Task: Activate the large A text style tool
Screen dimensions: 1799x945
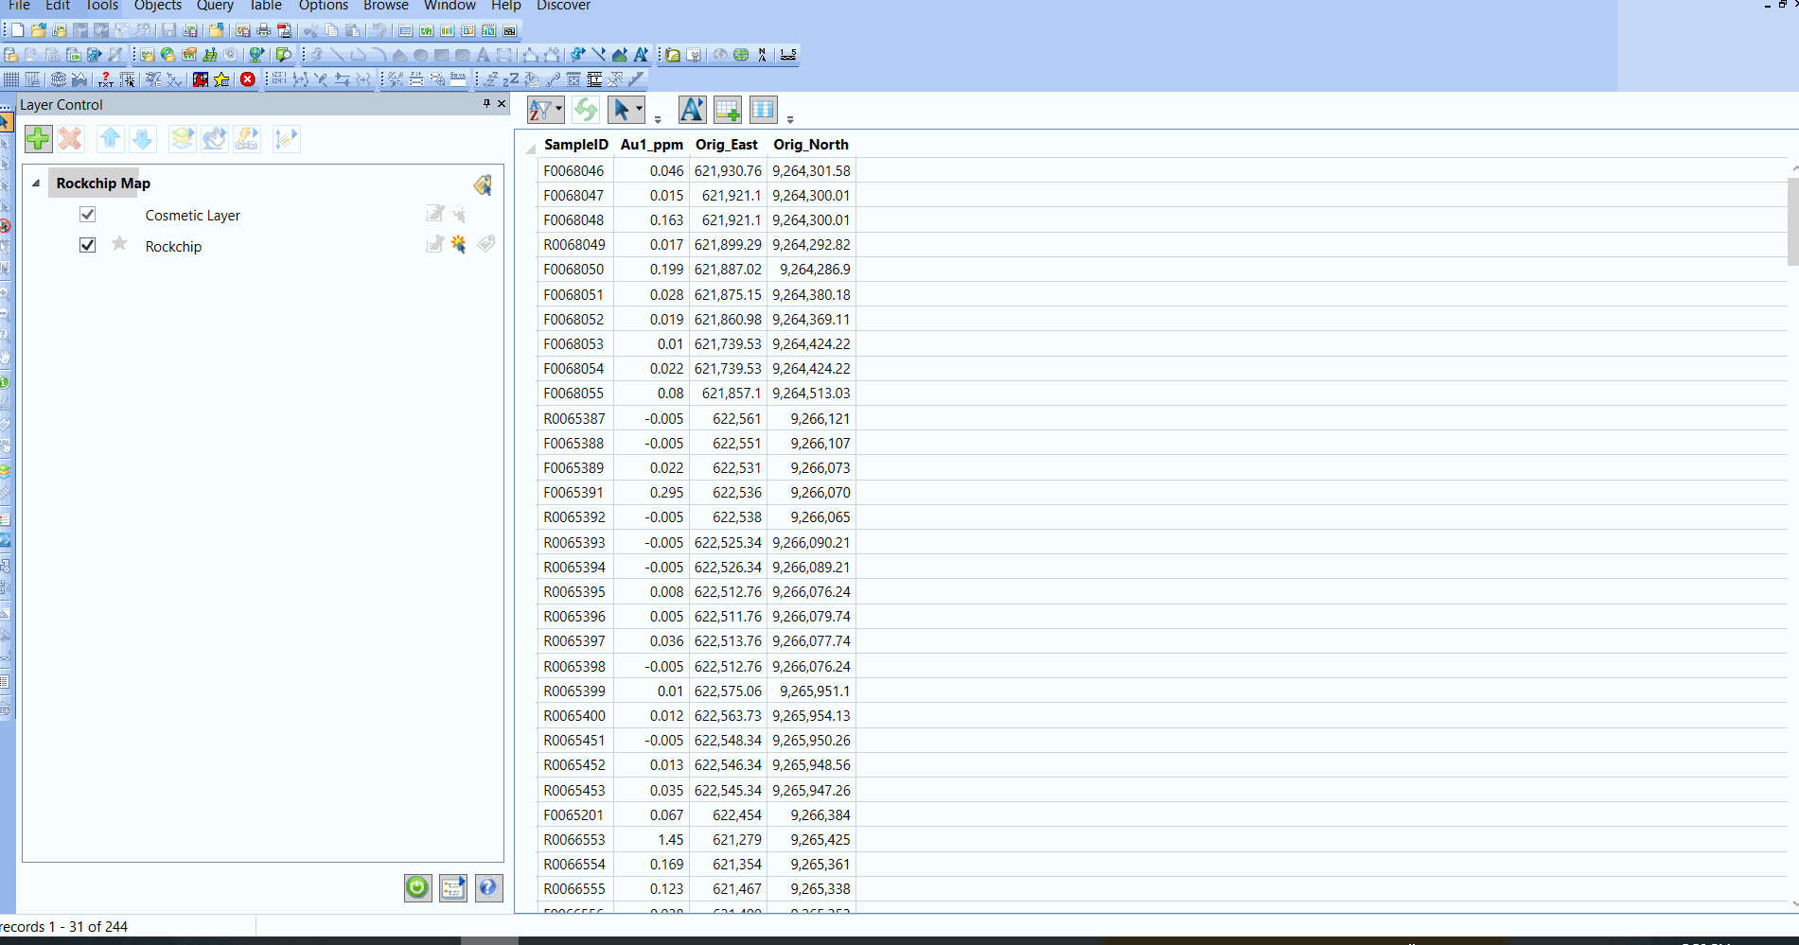Action: pos(692,109)
